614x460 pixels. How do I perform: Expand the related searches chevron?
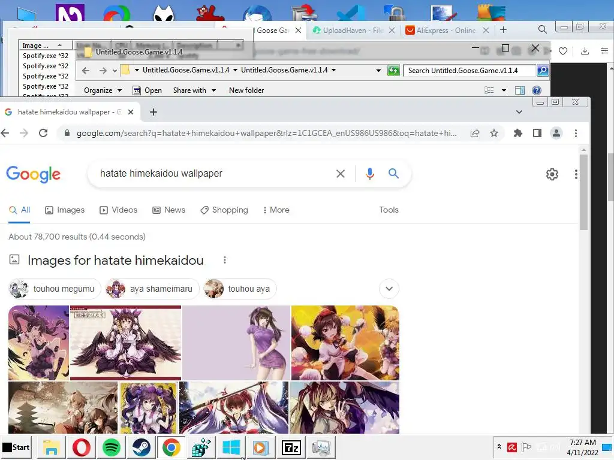tap(389, 289)
